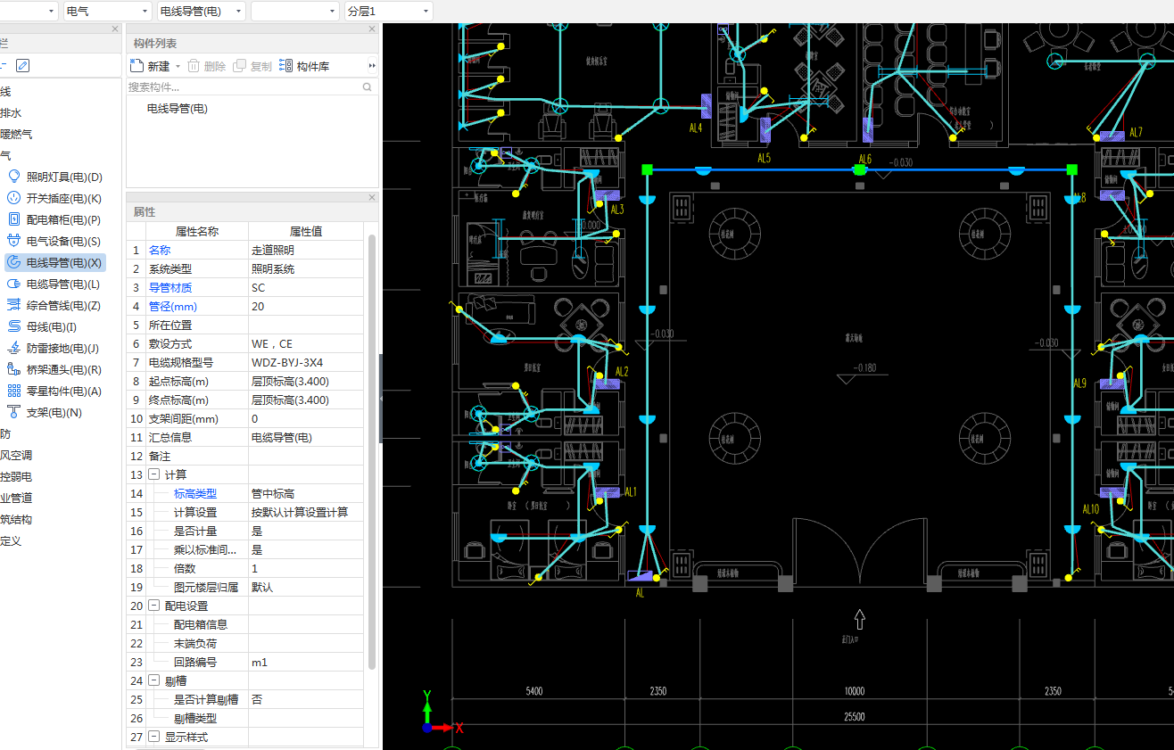Collapse the 配电设置 property group
1174x750 pixels.
click(153, 606)
